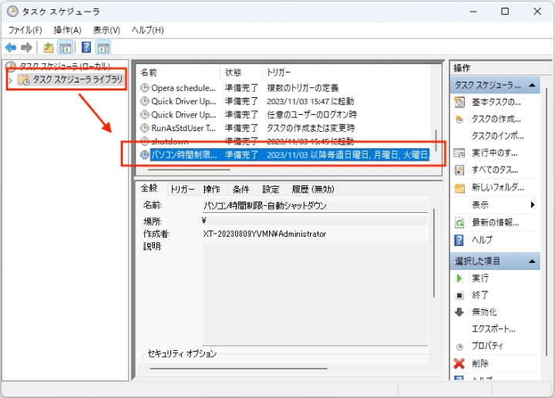
Task: Switch to the 履歴 (無効) tab
Action: point(312,189)
